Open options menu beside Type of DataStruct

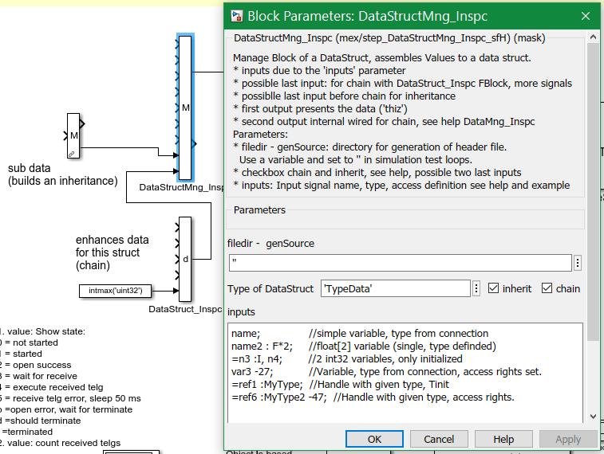tap(476, 288)
